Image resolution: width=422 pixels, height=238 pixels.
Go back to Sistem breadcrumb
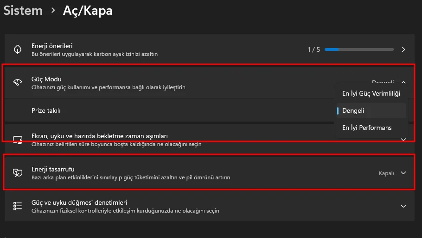point(23,10)
